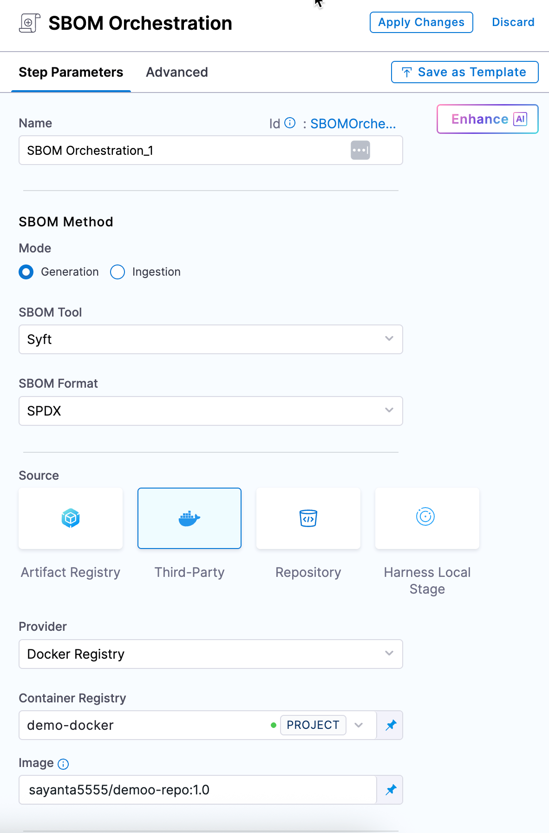Image resolution: width=549 pixels, height=833 pixels.
Task: Expand the SBOM Format dropdown showing SPDX
Action: point(210,411)
